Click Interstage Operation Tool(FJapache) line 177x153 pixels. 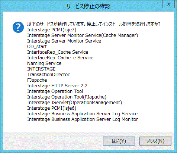(x=67, y=97)
